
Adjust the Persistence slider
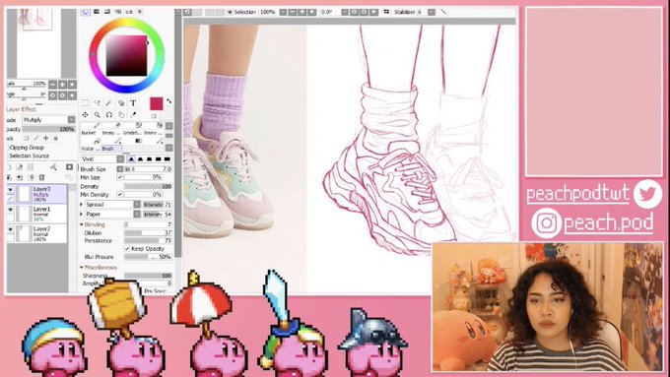pyautogui.click(x=148, y=241)
